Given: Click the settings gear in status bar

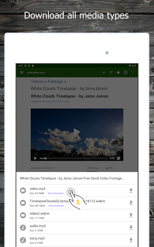Looking at the screenshot, I should [25, 66].
